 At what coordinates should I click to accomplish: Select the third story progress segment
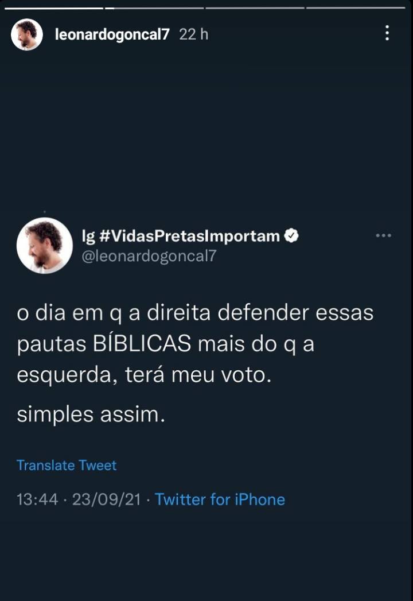(x=254, y=8)
